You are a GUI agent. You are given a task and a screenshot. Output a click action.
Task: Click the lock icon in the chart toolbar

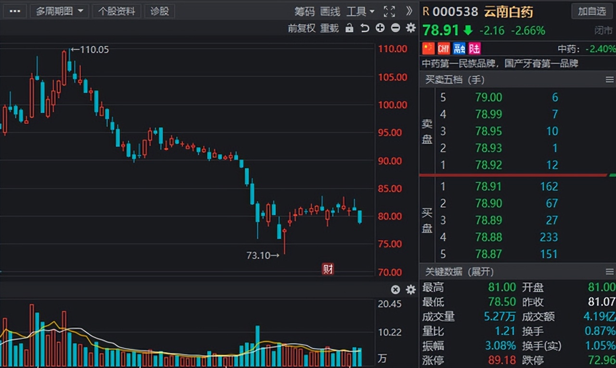[349, 28]
